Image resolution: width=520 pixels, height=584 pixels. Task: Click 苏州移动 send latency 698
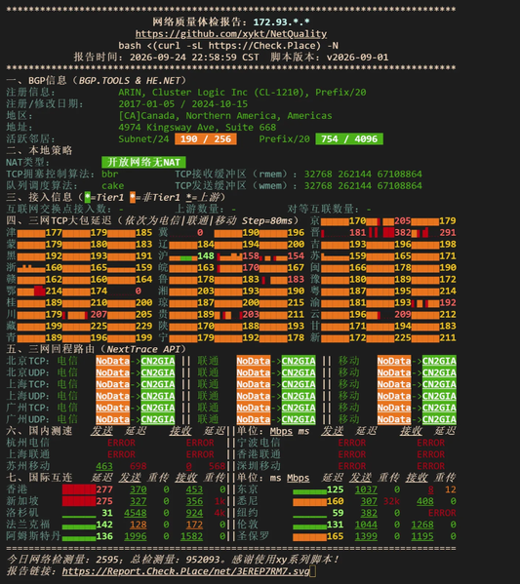(x=138, y=466)
